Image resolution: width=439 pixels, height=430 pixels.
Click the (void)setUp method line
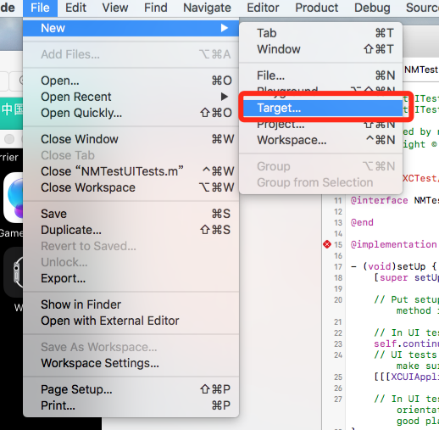[394, 266]
